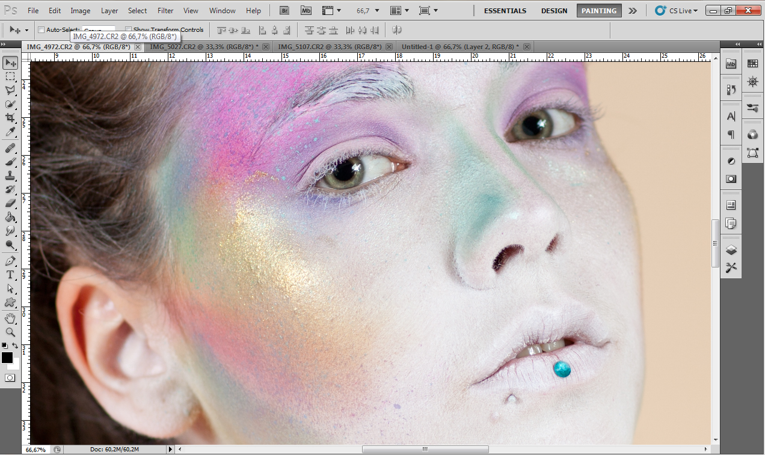Viewport: 765px width, 455px height.
Task: Select the Rectangular Marquee tool
Action: [10, 76]
